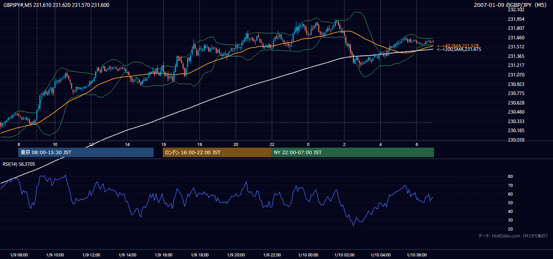Click RSI scale value 80
The image size is (553, 259).
pos(510,177)
